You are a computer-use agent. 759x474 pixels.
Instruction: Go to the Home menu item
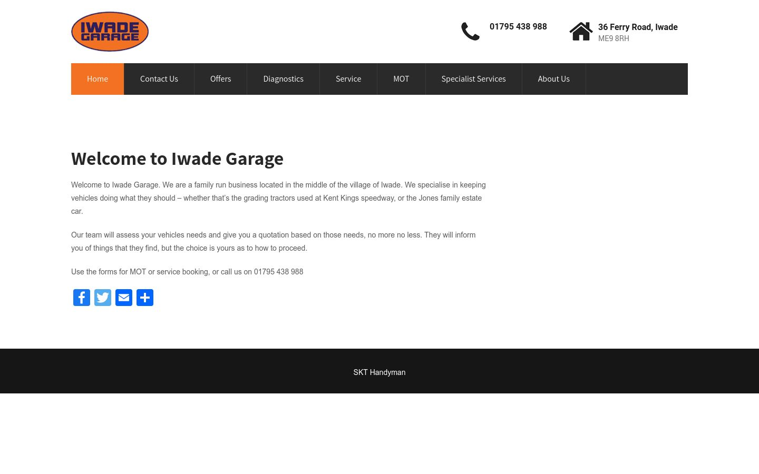click(x=98, y=79)
